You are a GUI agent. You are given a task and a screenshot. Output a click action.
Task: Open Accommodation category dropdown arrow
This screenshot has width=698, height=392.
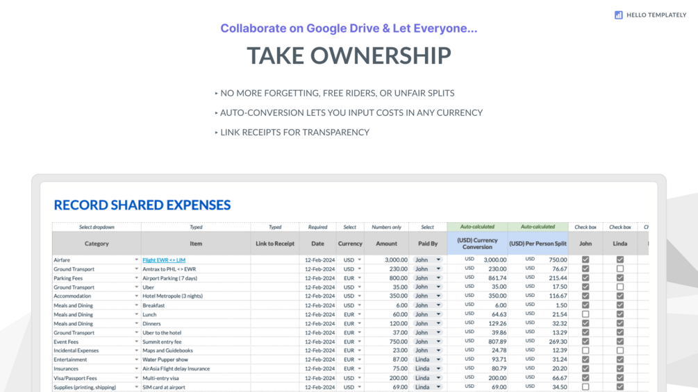pos(136,296)
